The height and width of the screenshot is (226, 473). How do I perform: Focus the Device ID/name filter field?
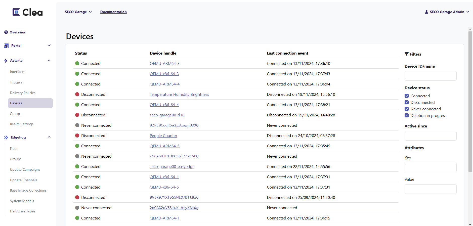pyautogui.click(x=430, y=76)
